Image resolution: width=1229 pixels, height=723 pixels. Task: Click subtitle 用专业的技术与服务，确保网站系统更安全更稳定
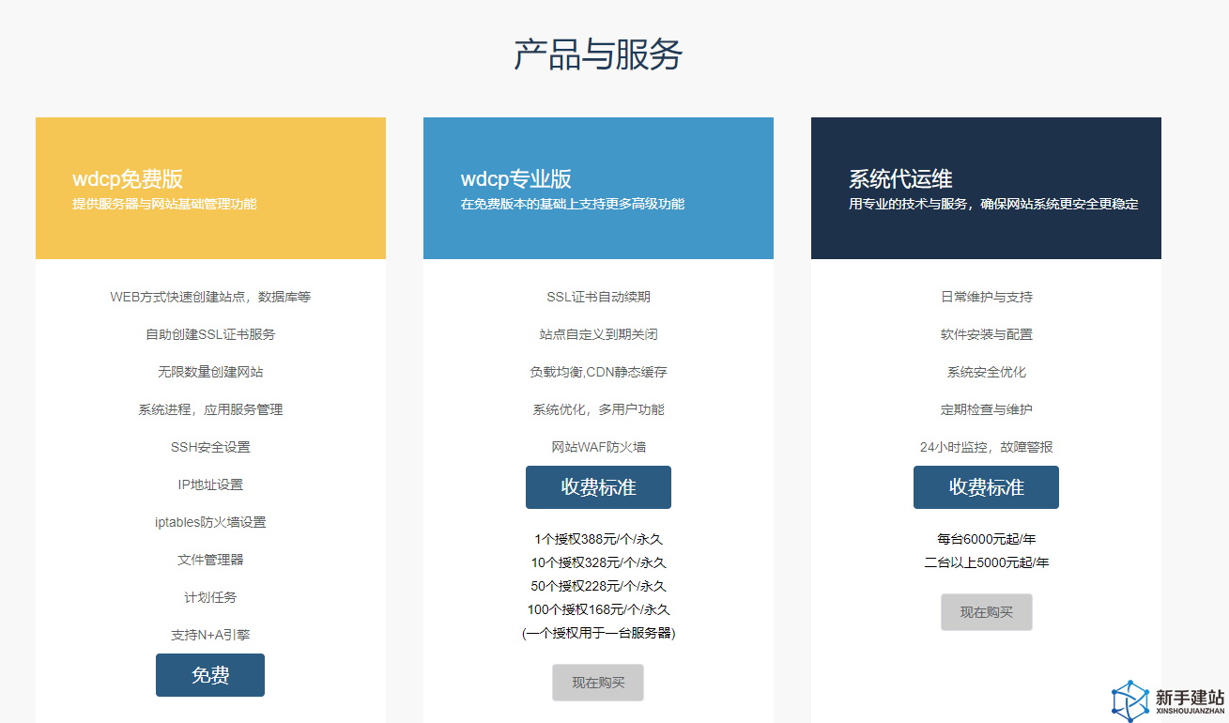[x=993, y=204]
